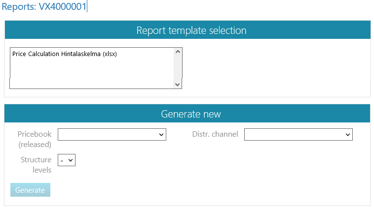Click the Structure levels chevron arrow
Screen dimensions: 374x208
[71, 160]
